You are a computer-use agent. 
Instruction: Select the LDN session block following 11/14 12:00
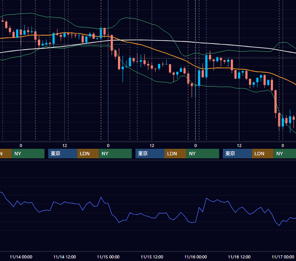point(88,154)
